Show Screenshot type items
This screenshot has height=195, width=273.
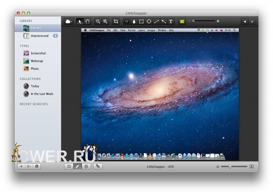(x=38, y=53)
